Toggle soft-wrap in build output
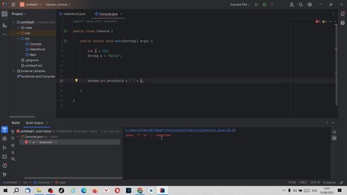 (334, 132)
